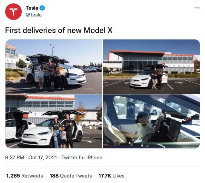
Task: Open the @Tesla handle link
Action: [34, 15]
